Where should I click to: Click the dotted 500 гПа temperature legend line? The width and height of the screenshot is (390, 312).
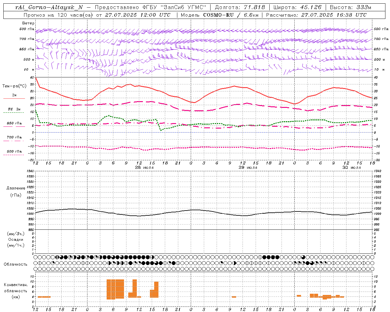pos(13,155)
